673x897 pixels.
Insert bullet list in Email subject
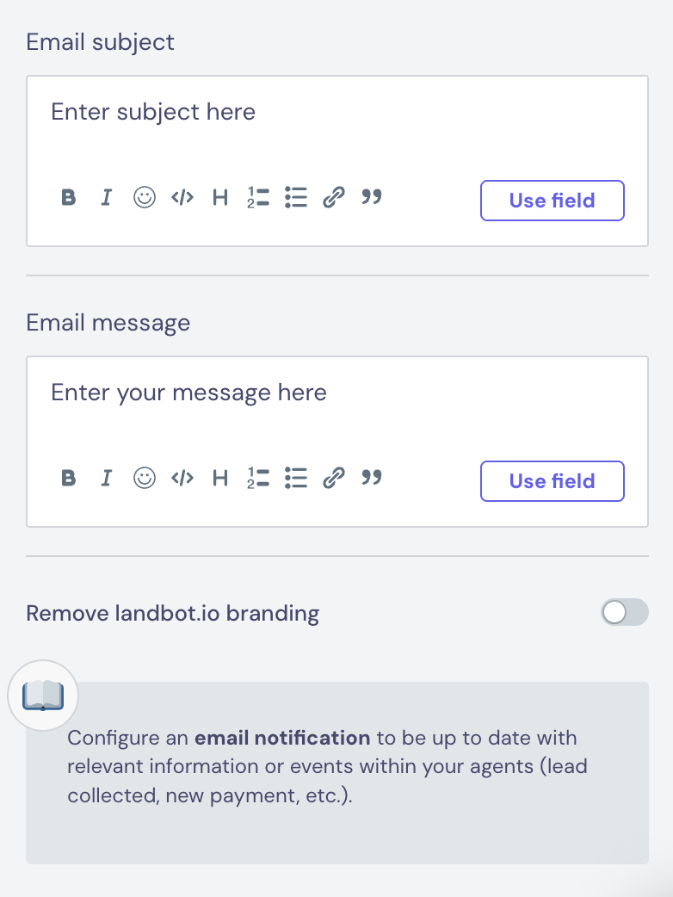tap(296, 198)
